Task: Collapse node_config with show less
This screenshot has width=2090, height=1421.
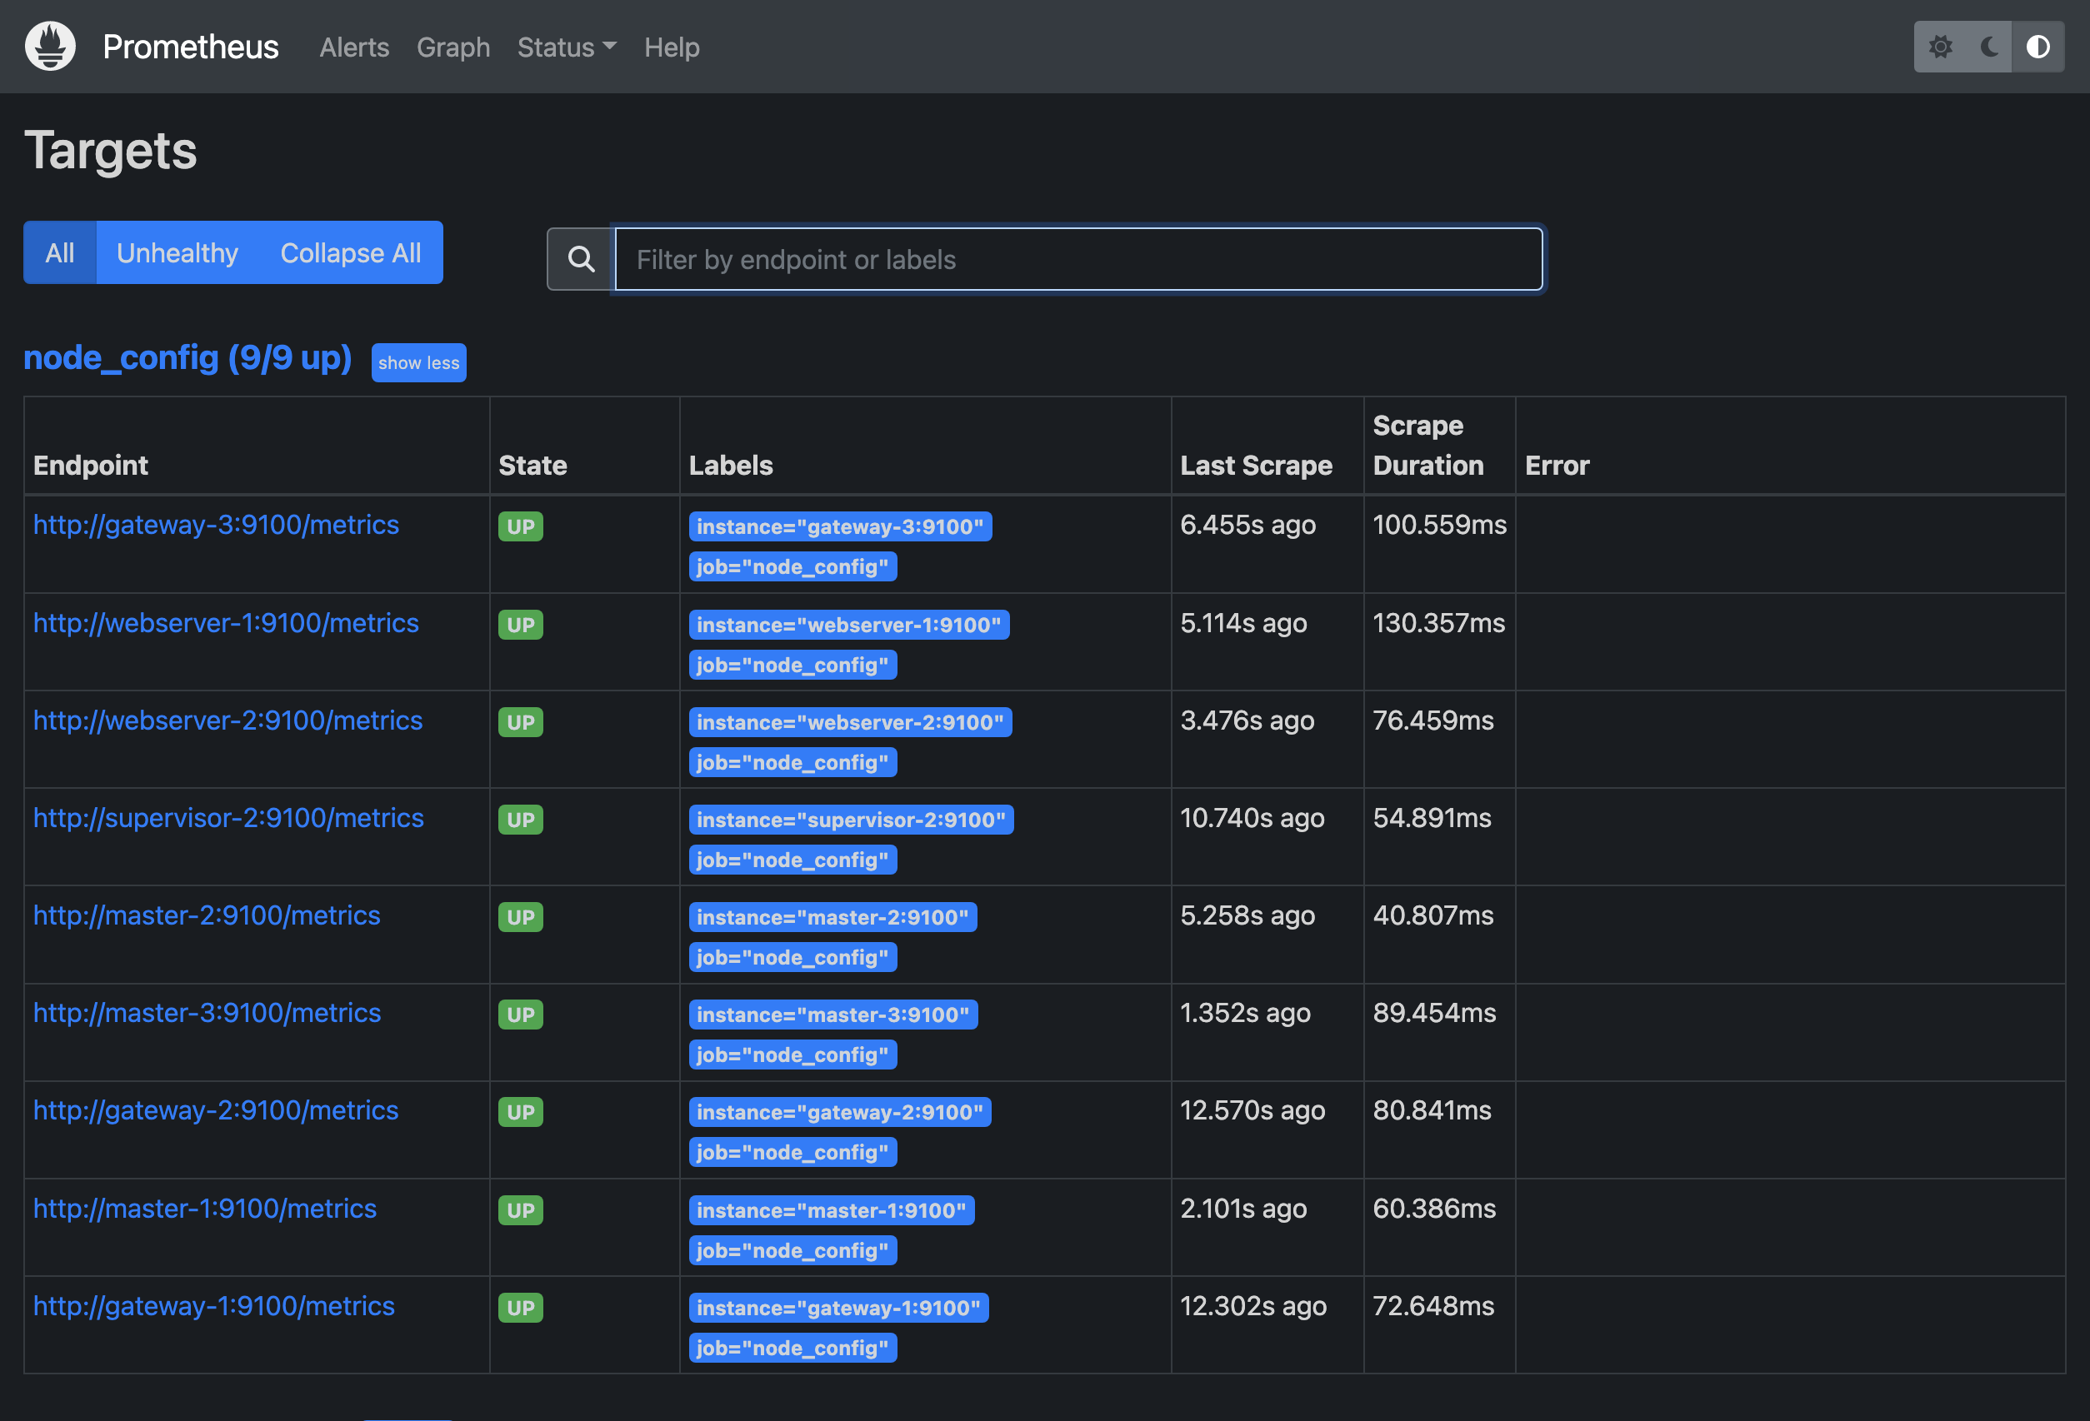Action: tap(418, 363)
